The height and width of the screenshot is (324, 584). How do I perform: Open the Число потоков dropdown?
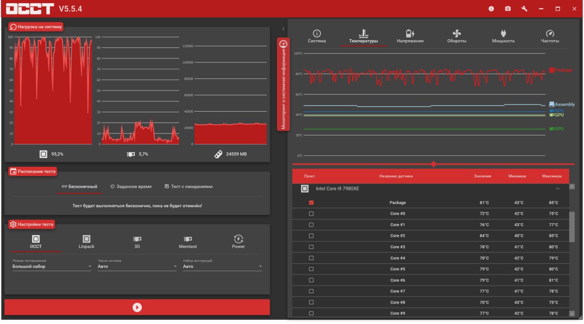137,267
